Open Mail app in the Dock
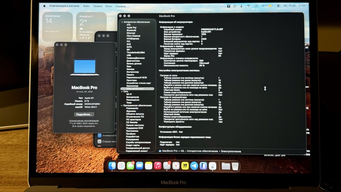Viewport: 341px width, 192px height. (139, 166)
